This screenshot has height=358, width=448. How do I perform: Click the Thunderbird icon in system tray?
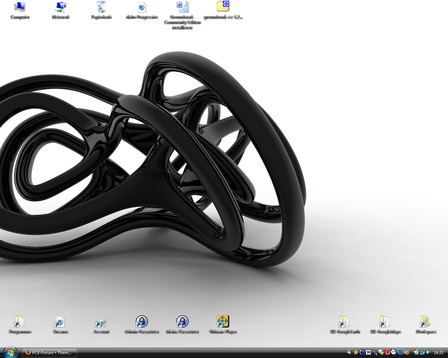(x=349, y=352)
